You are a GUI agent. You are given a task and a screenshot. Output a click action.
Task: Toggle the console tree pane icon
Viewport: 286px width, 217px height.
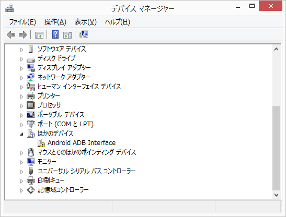point(39,35)
